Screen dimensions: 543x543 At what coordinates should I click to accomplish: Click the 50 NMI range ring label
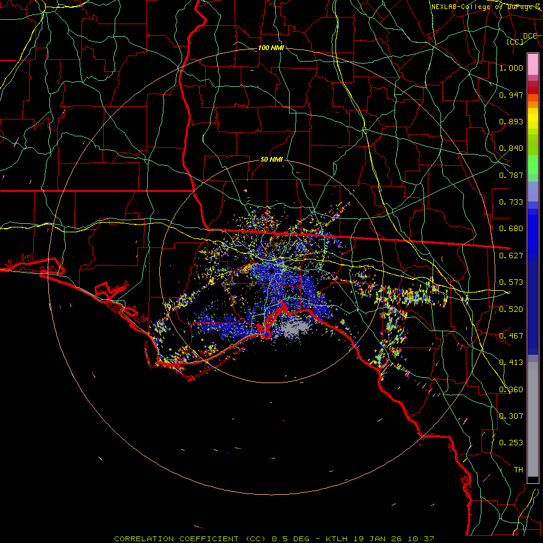pos(271,160)
